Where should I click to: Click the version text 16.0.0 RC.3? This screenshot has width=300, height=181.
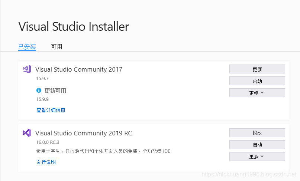point(48,142)
